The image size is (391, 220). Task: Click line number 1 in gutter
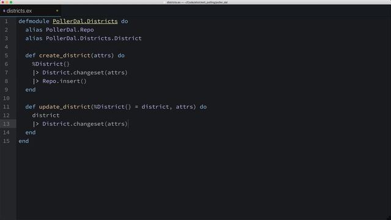pos(7,21)
